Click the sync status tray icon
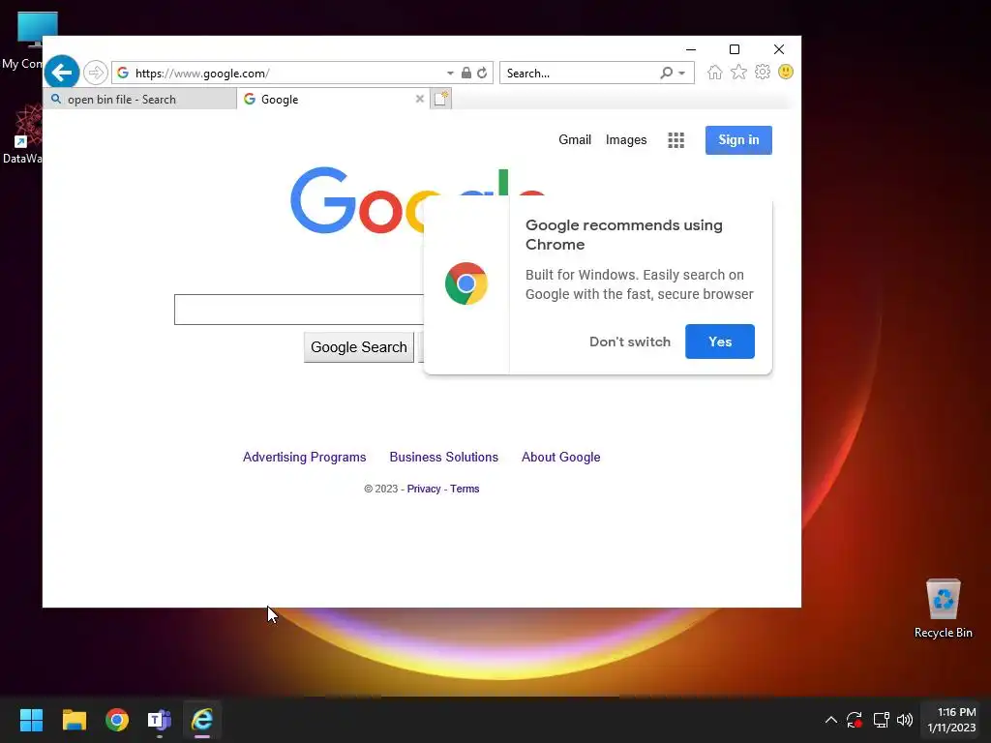The width and height of the screenshot is (991, 743). (x=855, y=720)
